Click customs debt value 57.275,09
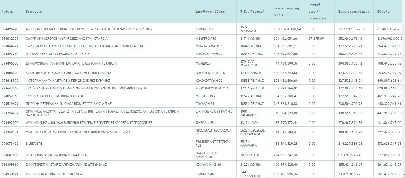 [316, 38]
